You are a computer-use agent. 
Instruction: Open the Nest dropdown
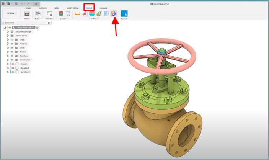click(37, 18)
